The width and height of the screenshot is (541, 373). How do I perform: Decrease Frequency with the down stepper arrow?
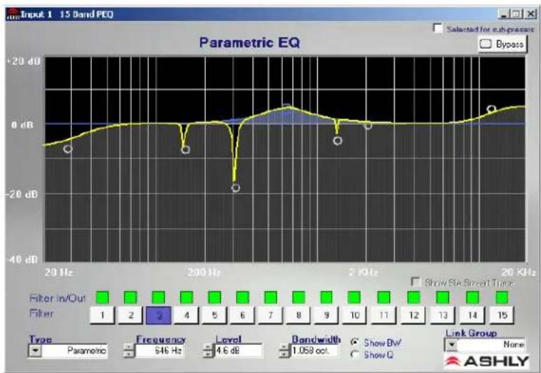tap(129, 354)
